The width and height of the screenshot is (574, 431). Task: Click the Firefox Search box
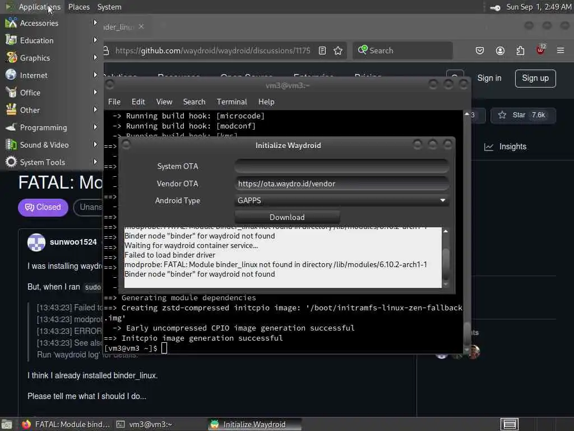point(402,51)
